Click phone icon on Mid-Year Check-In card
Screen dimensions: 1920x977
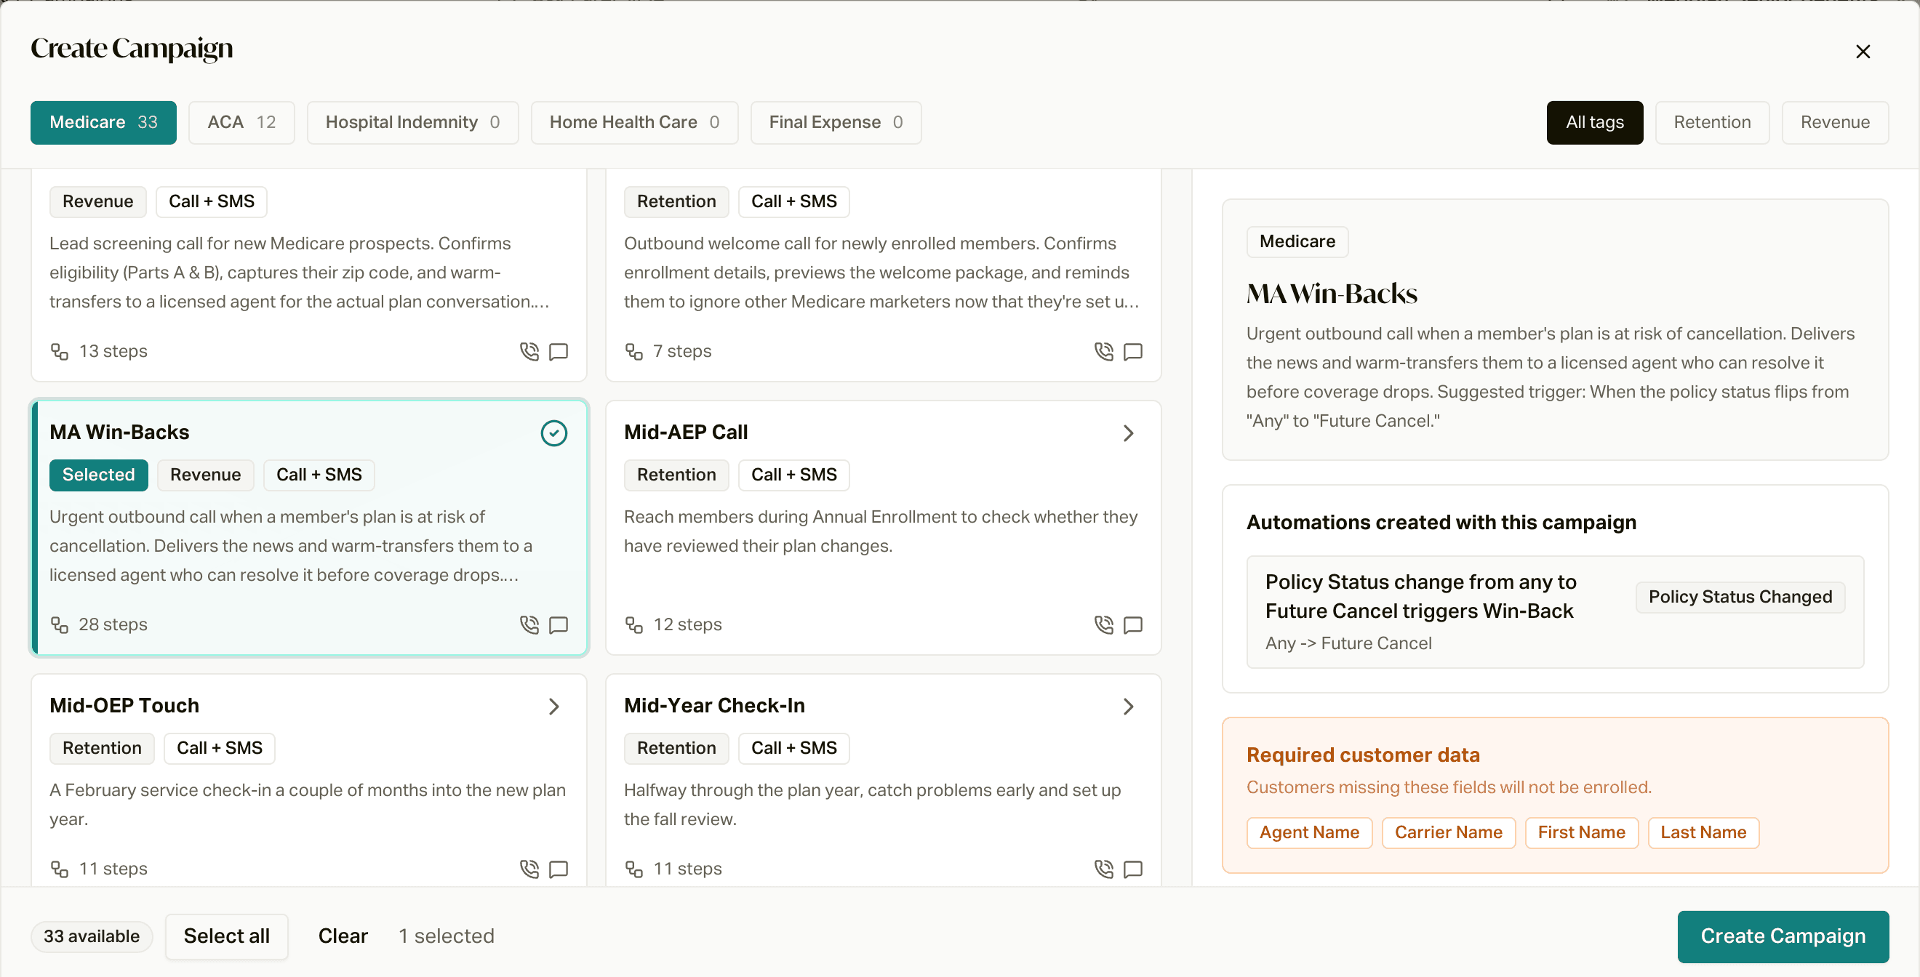1104,869
